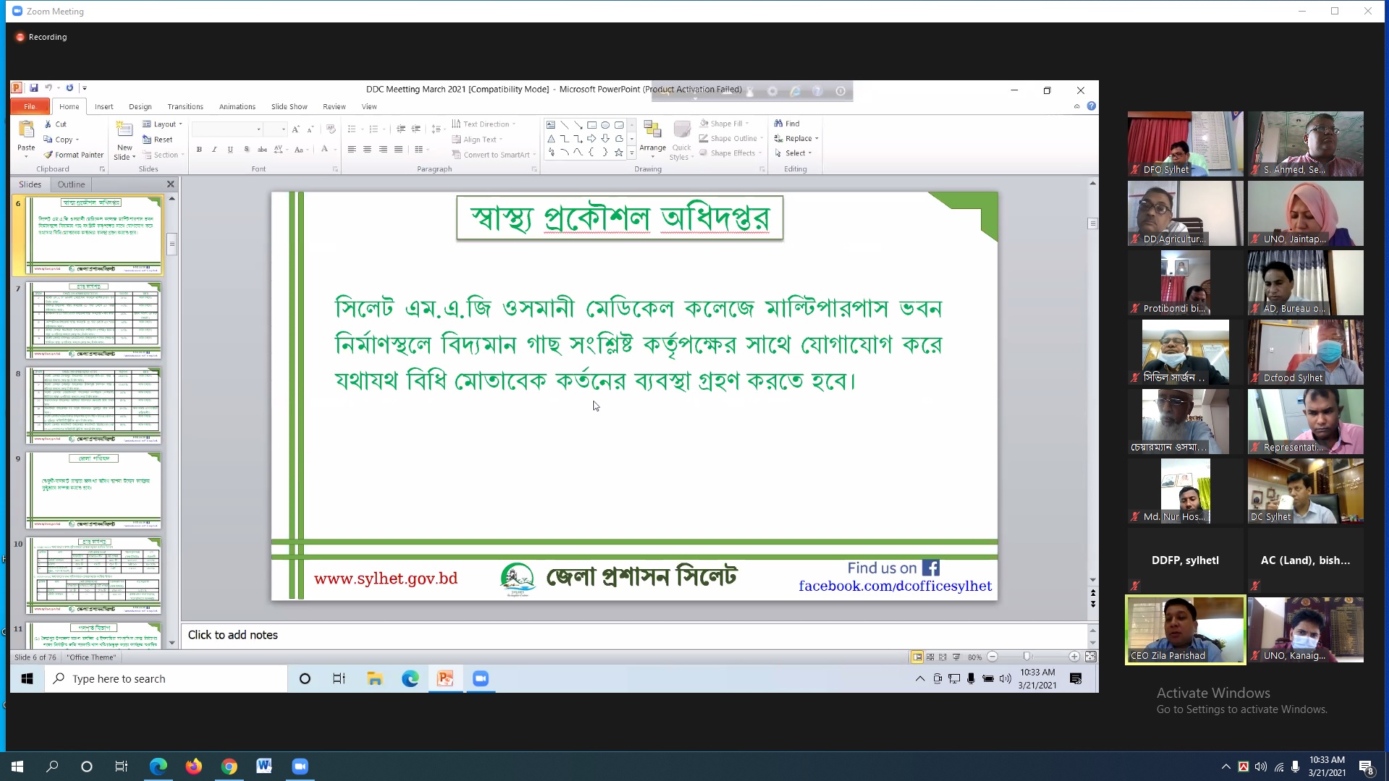Viewport: 1389px width, 781px height.
Task: Adjust the zoom slider handle
Action: pyautogui.click(x=1027, y=657)
